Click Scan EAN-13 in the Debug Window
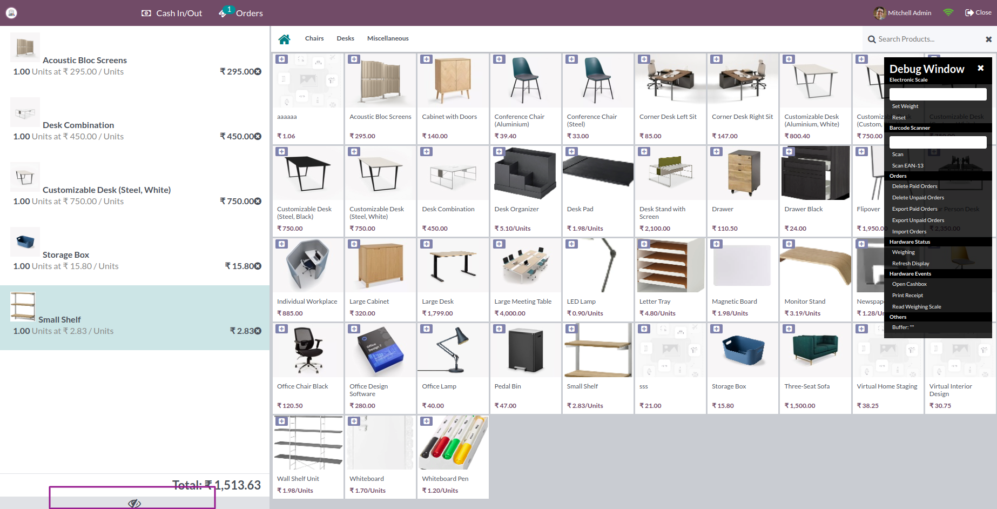The height and width of the screenshot is (509, 997). 908,165
